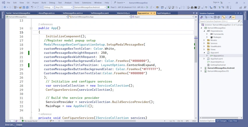Expand the Models folder
This screenshot has width=248, height=127.
coord(204,40)
